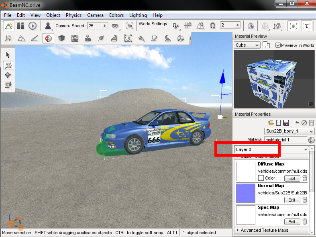316x237 pixels.
Task: Open the Editors menu
Action: pyautogui.click(x=116, y=15)
